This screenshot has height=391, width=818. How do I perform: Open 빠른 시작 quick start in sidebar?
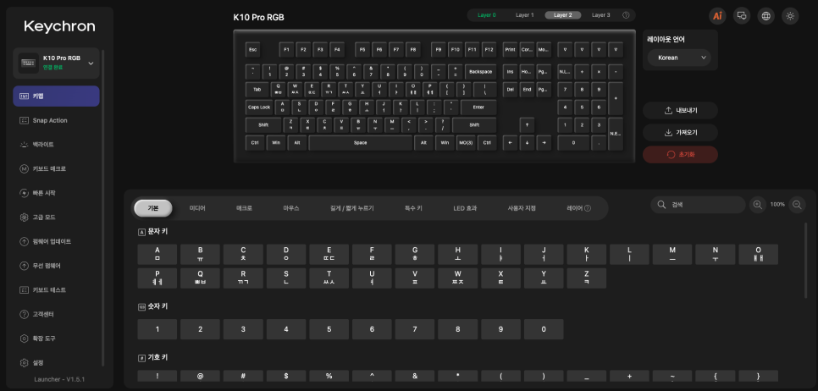point(57,193)
